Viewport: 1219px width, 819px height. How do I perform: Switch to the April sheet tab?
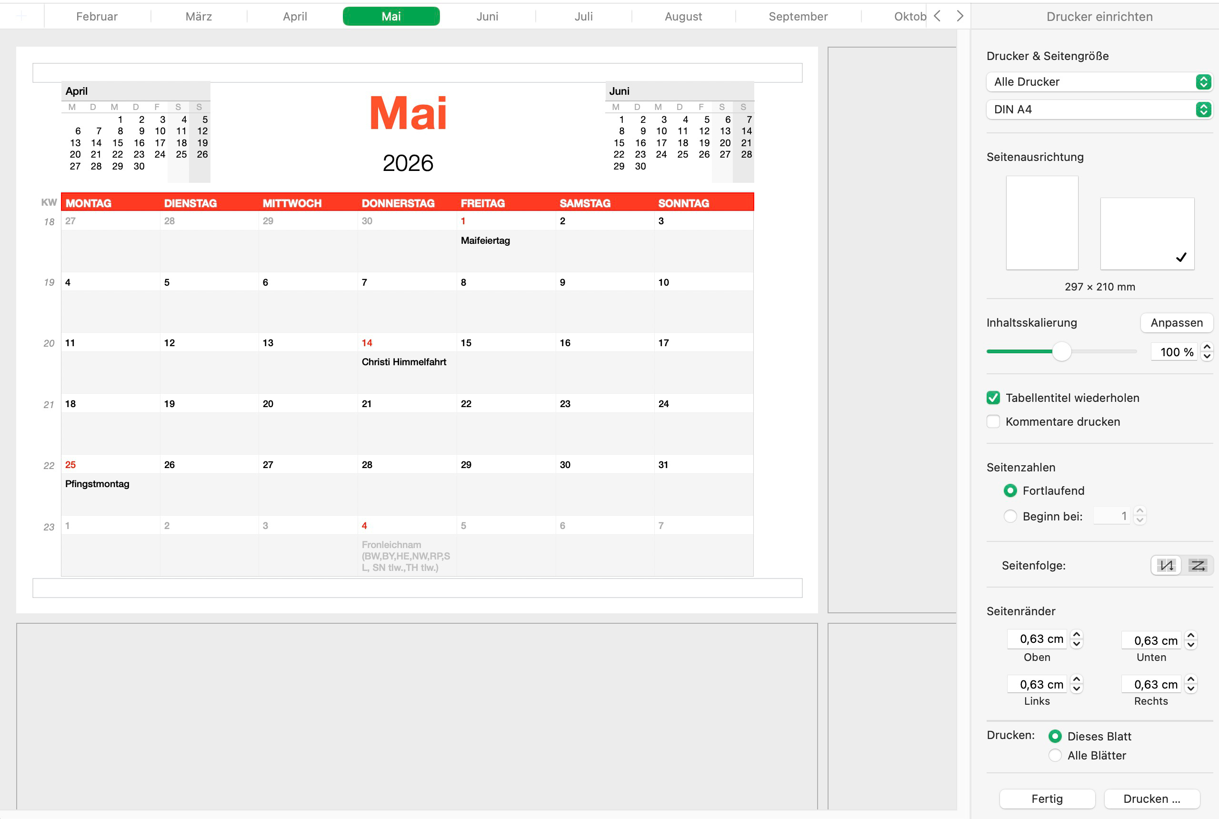tap(295, 16)
